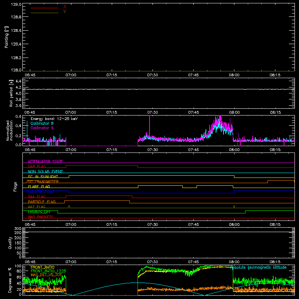This screenshot has width=299, height=299.
Task: Click the 06:45 label under Pointing plot
Action: pyautogui.click(x=30, y=75)
